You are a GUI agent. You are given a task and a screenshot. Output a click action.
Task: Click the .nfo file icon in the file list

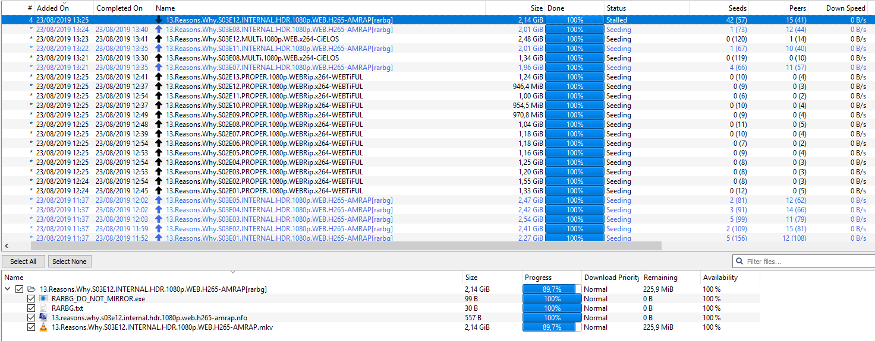tap(43, 318)
